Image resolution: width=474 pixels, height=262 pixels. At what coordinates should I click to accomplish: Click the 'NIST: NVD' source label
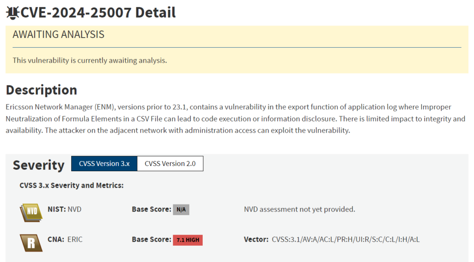click(x=64, y=209)
